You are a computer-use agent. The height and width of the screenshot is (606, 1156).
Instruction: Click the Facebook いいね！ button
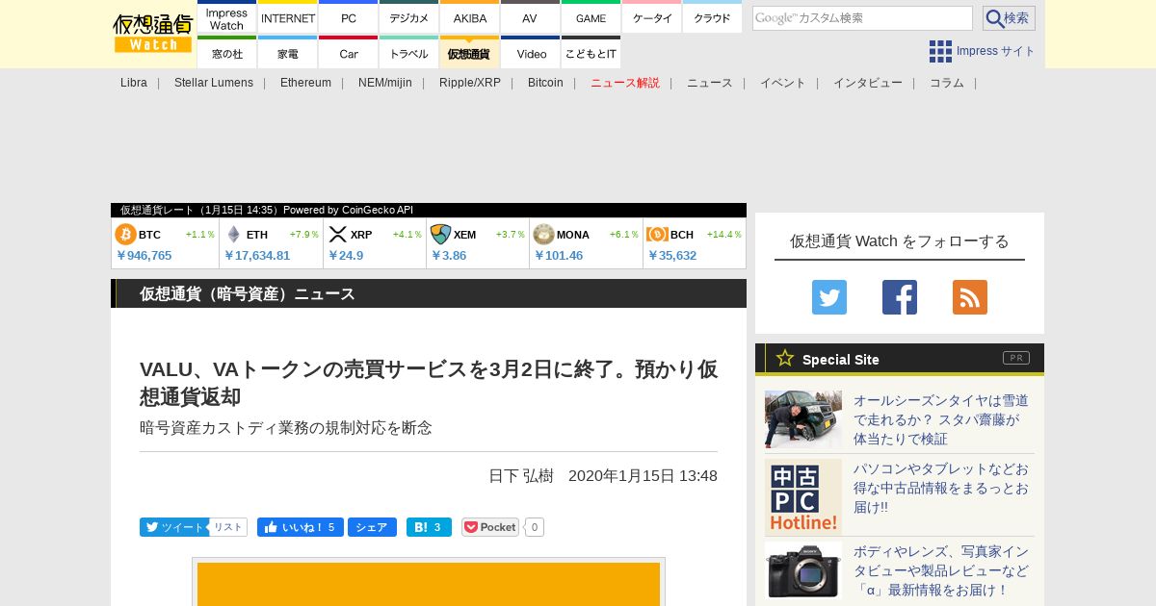click(301, 527)
